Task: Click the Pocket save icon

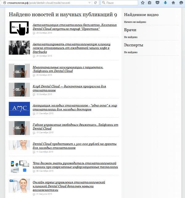Action: click(x=157, y=3)
